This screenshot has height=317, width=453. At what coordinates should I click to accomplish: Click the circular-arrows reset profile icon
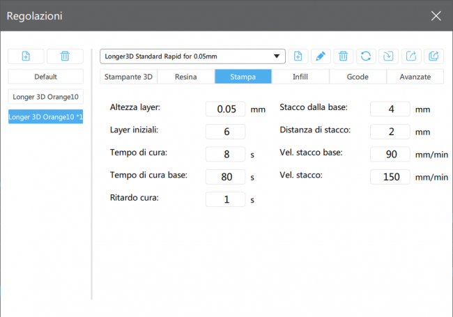pyautogui.click(x=364, y=56)
